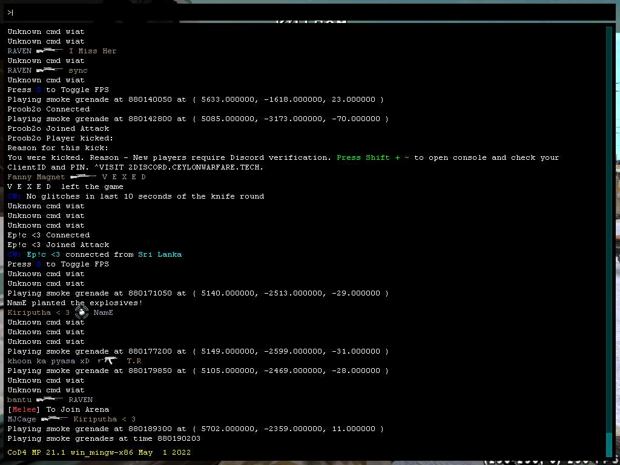Click the V E X E D left the game line
This screenshot has height=465, width=620.
(x=65, y=186)
